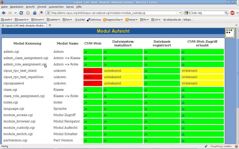The height and width of the screenshot is (149, 239).
Task: Click the Forward navigation arrow
Action: pos(10,13)
